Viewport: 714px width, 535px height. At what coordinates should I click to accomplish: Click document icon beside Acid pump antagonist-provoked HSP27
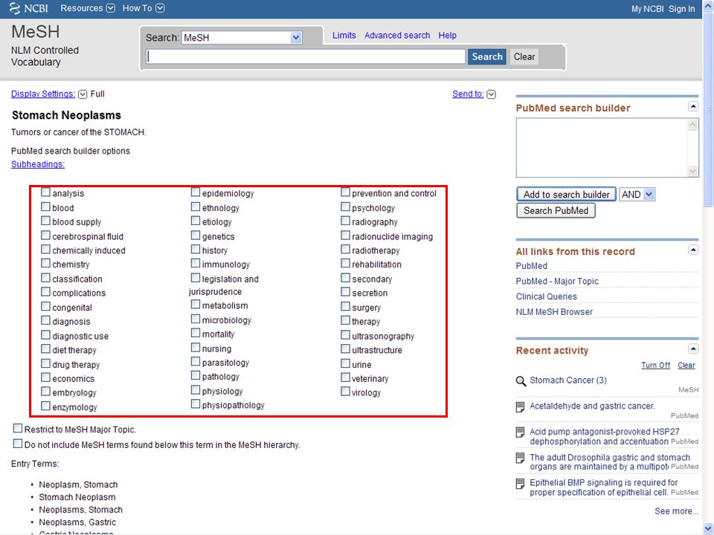(x=520, y=432)
